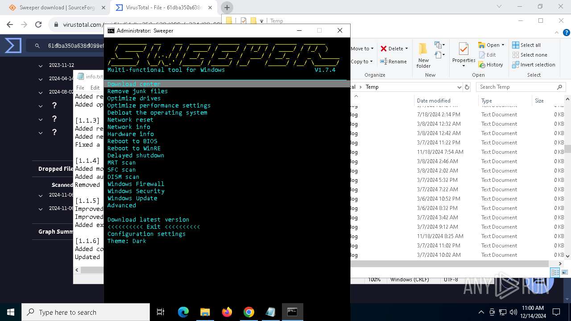Close the Sweeper download SourceForge tab
This screenshot has height=321, width=571.
coord(103,8)
